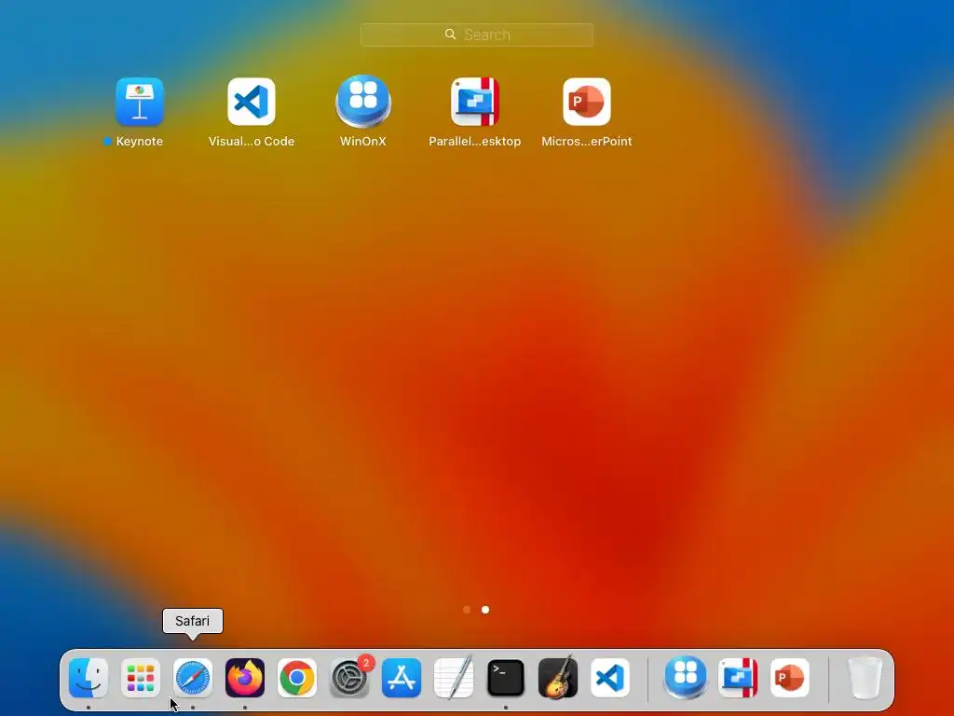
Task: Open Keynote from Launchpad
Action: [x=140, y=102]
